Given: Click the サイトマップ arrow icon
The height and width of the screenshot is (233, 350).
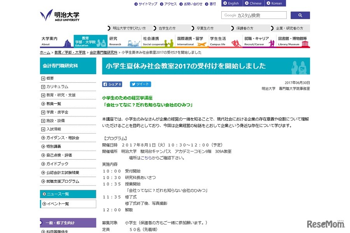Looking at the screenshot, I should [136, 4].
